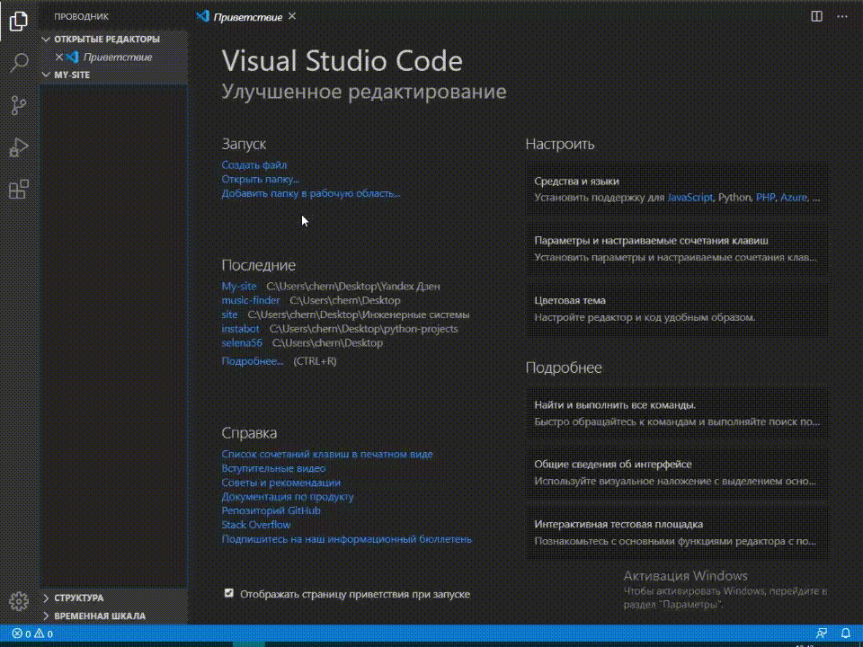Viewport: 863px width, 647px height.
Task: Click the JavaScript support link
Action: [x=690, y=198]
